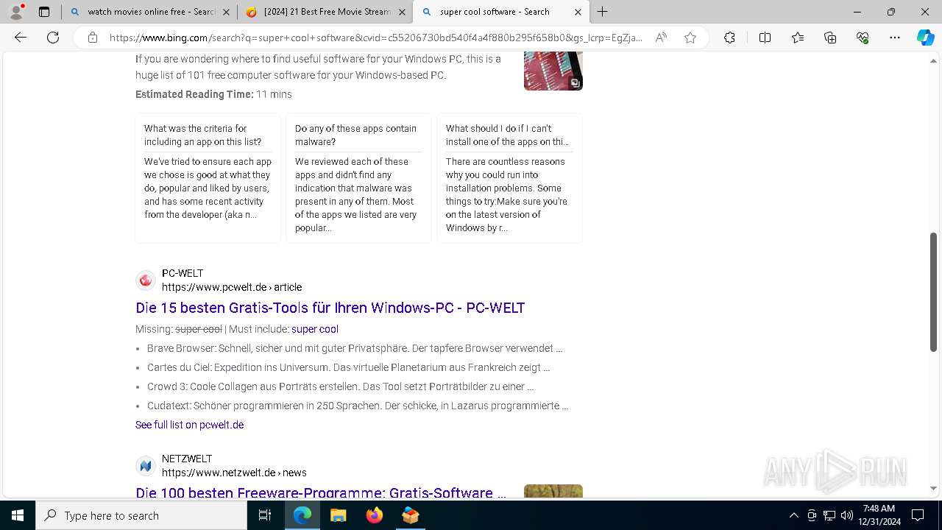Open the network status tray icon
The height and width of the screenshot is (530, 942).
pos(829,515)
